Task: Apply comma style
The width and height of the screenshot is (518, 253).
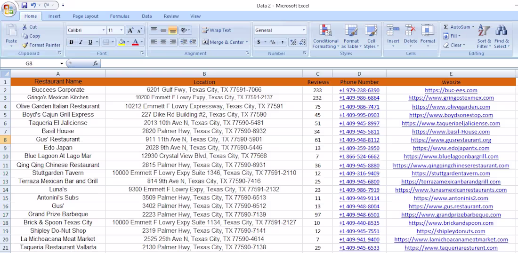Action: [x=283, y=42]
